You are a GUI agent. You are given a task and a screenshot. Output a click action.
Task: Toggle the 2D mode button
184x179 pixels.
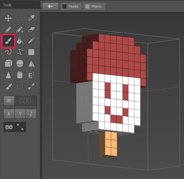9,101
